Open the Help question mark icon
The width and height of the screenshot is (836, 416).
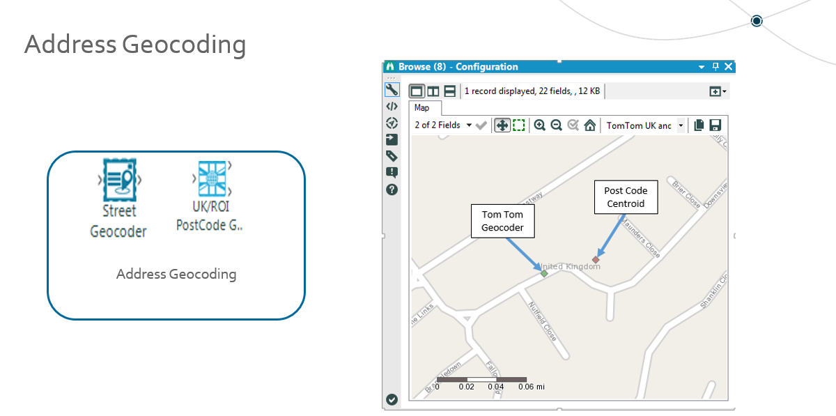(x=392, y=189)
